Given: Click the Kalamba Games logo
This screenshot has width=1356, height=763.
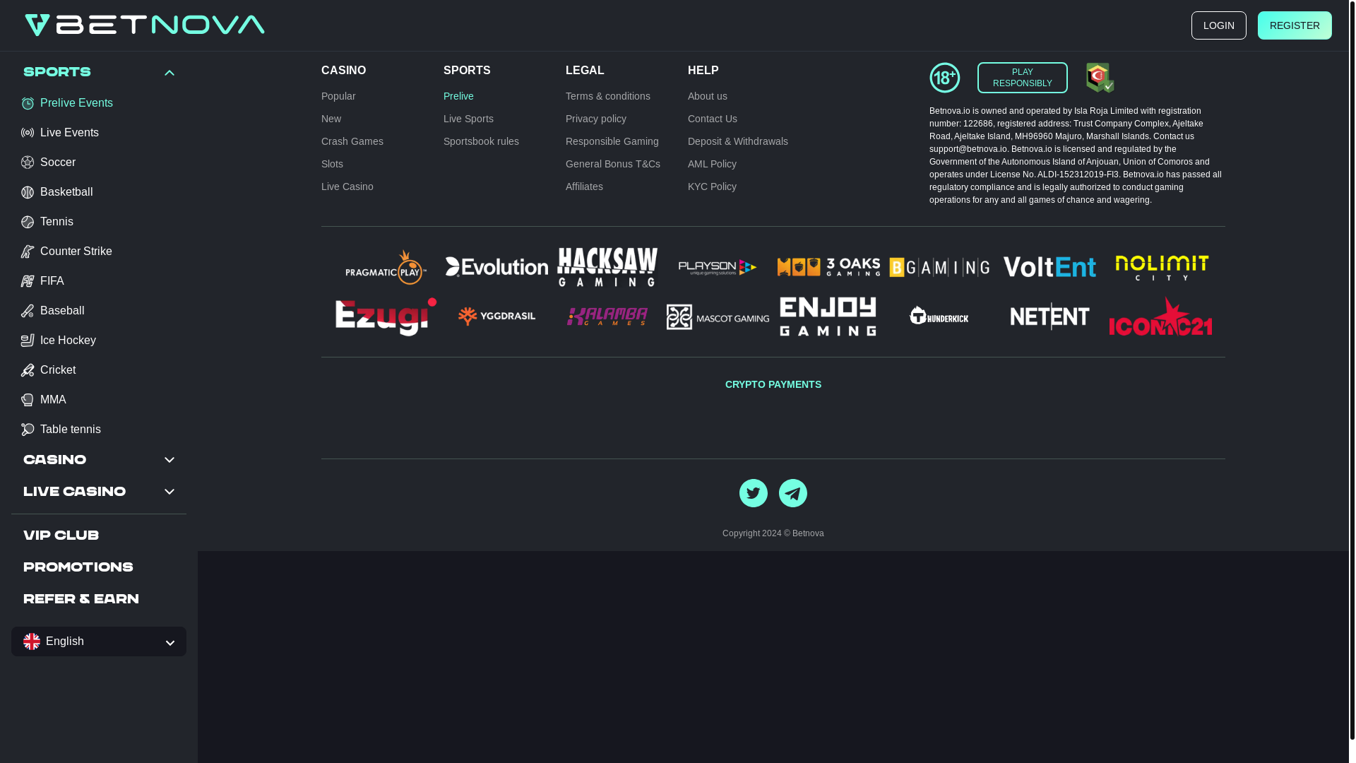Looking at the screenshot, I should (607, 317).
